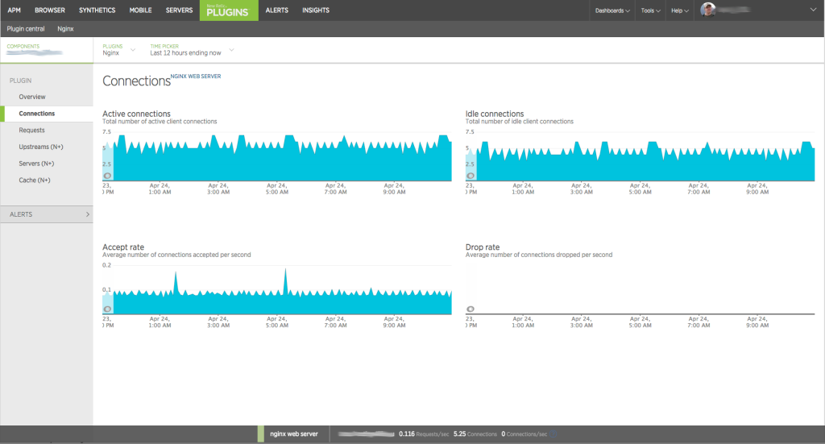
Task: Click the 0.116 Requests/sec footer metric
Action: (424, 434)
